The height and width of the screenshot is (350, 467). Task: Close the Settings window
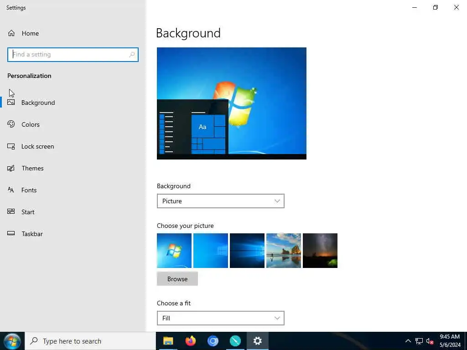pyautogui.click(x=456, y=7)
